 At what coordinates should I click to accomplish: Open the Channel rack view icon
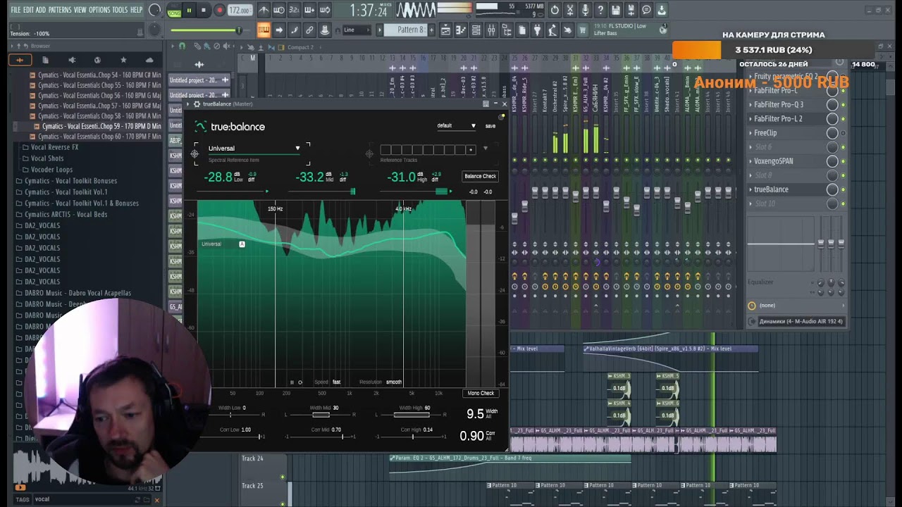(476, 30)
